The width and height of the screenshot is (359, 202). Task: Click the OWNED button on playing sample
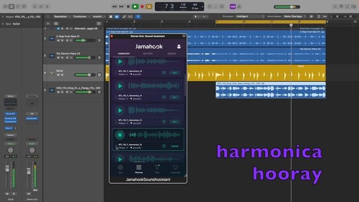[174, 146]
